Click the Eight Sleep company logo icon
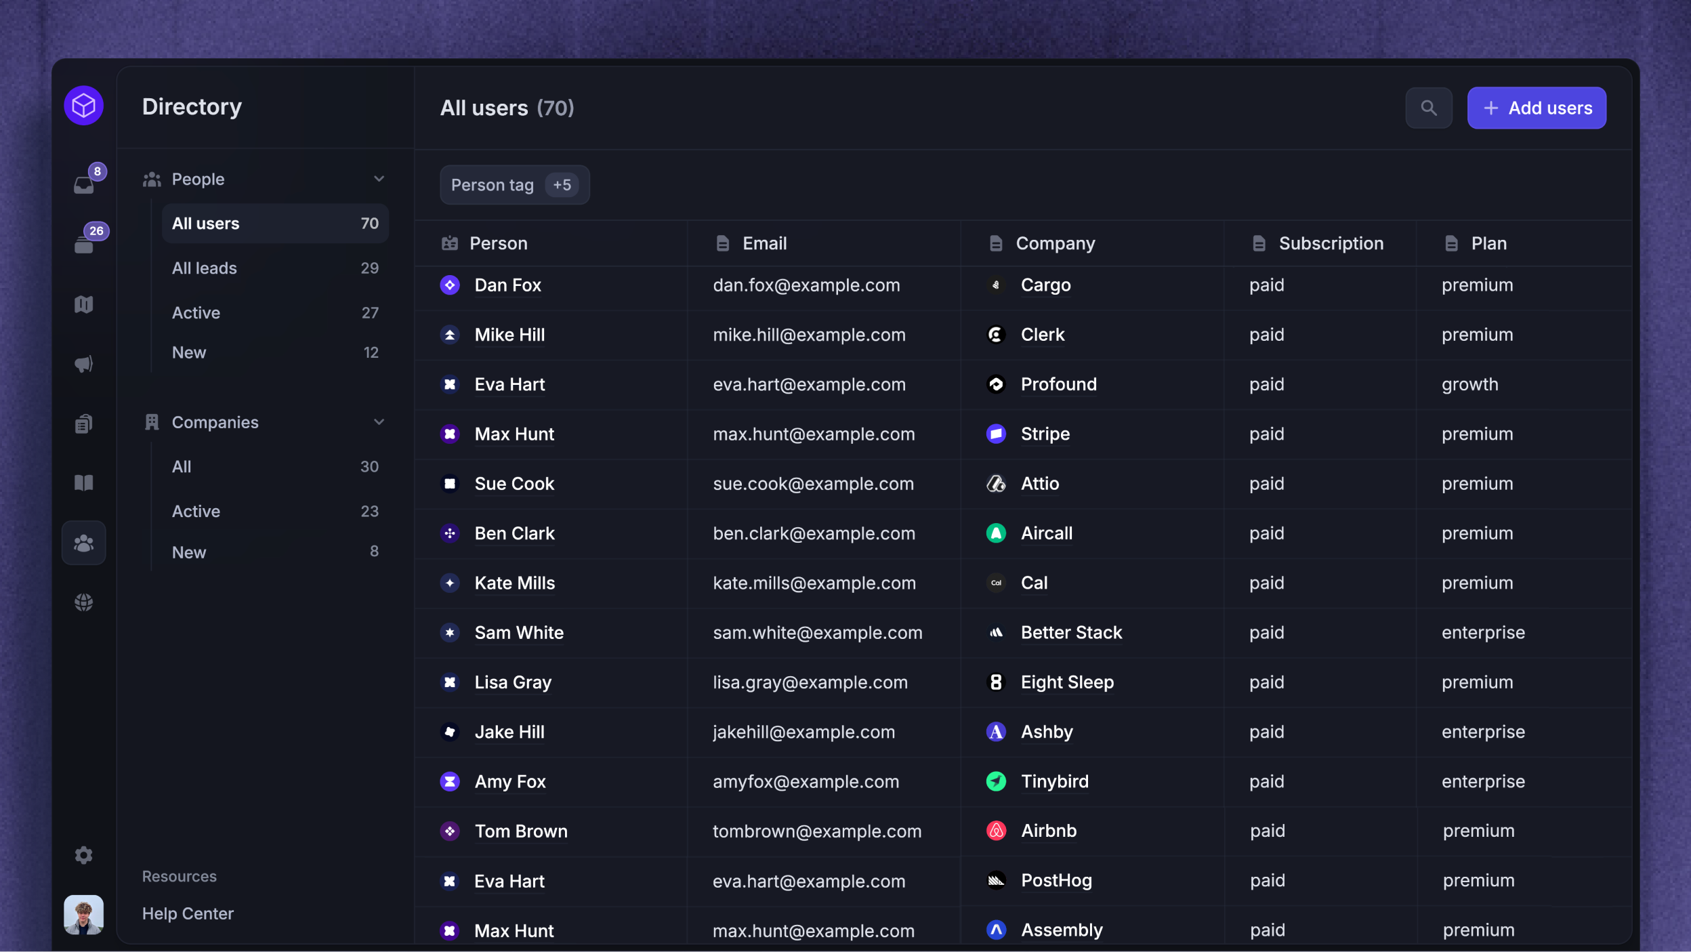 click(x=996, y=682)
